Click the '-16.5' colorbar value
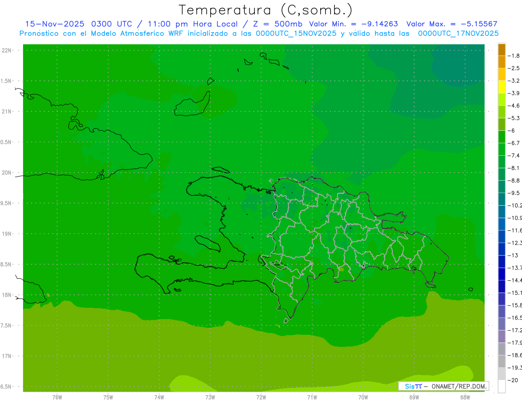 tap(515, 318)
